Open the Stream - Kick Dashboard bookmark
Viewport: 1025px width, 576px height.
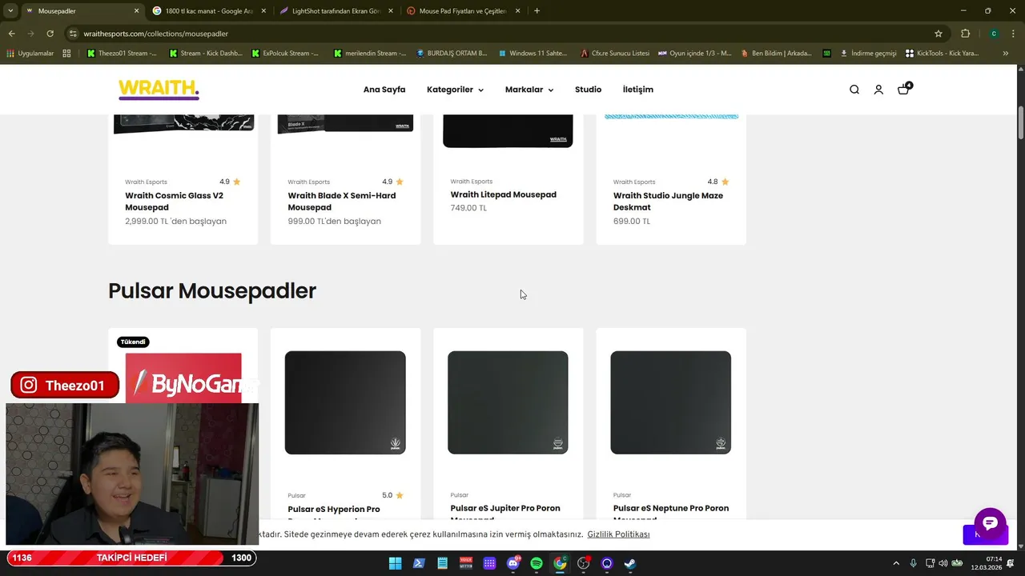click(204, 54)
